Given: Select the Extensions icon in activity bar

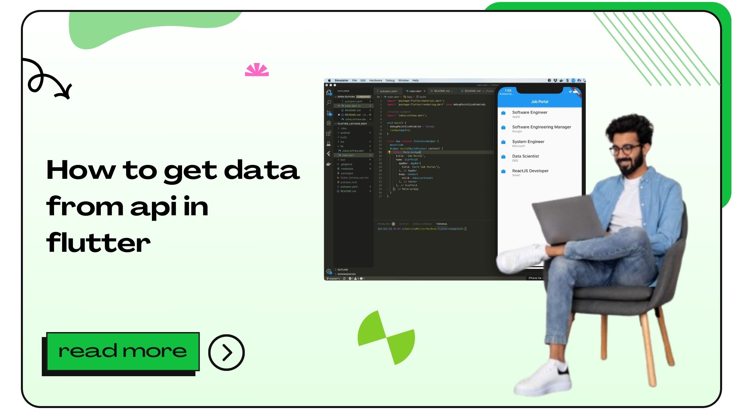Looking at the screenshot, I should [x=329, y=134].
